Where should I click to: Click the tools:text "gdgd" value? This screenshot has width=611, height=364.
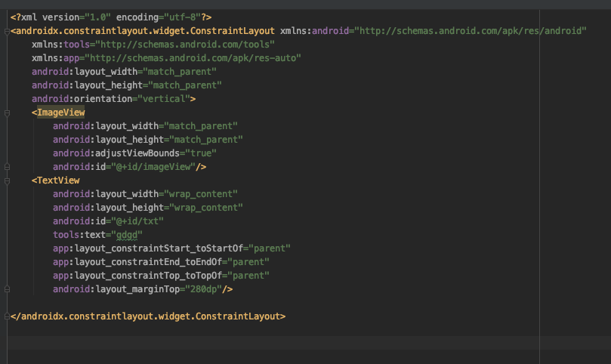click(127, 235)
